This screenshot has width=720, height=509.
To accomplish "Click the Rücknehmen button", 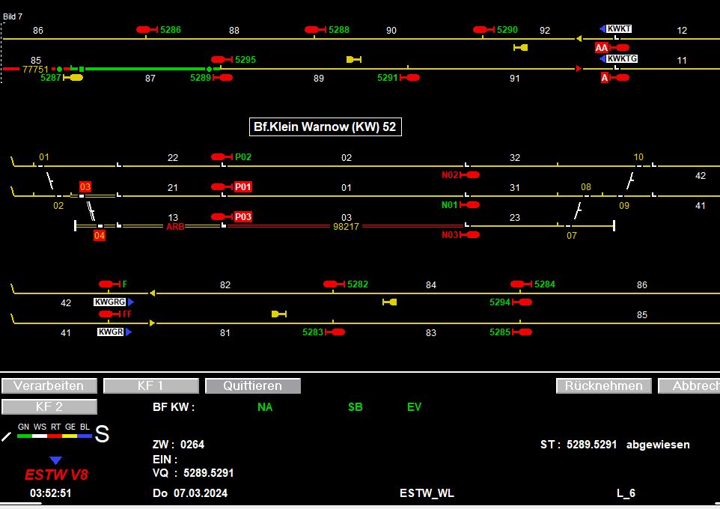I will point(604,386).
